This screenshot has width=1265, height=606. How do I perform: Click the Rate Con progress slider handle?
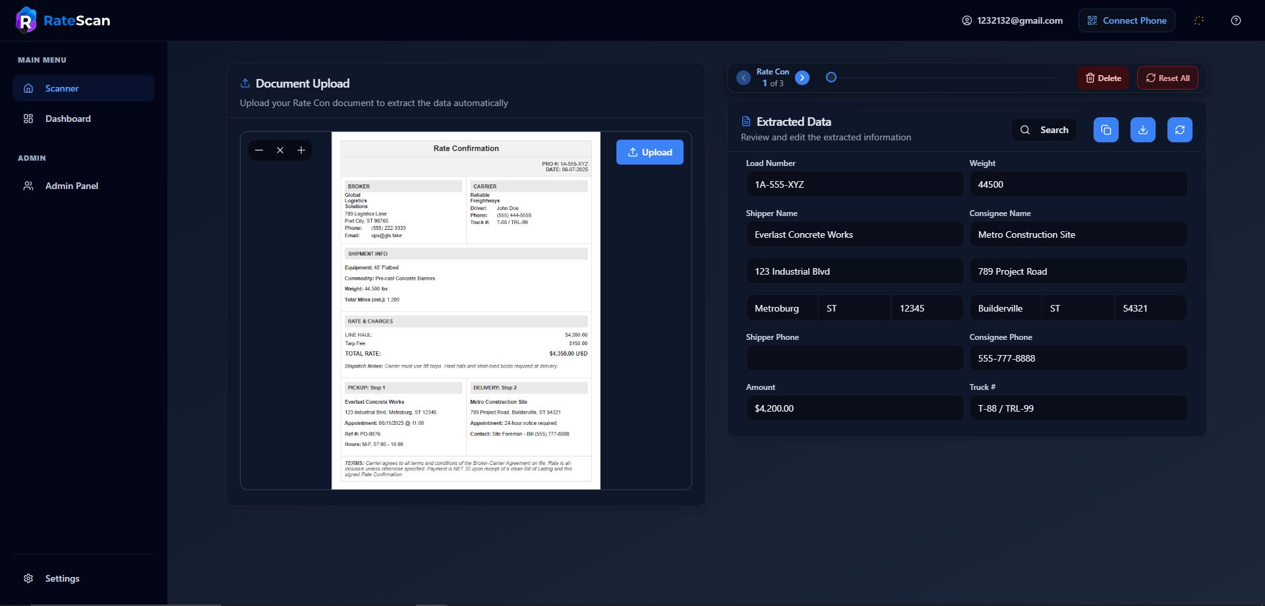click(831, 77)
